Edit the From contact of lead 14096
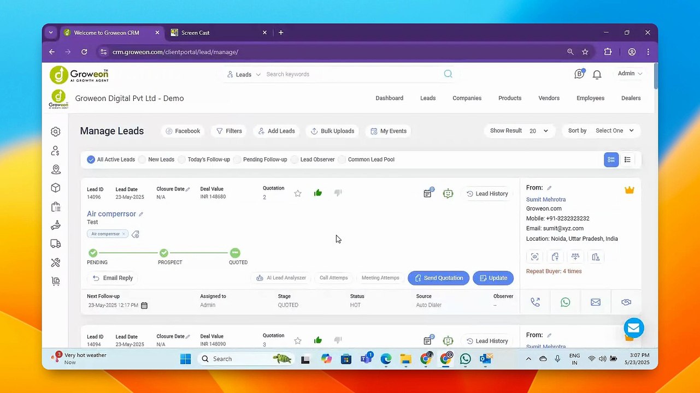Image resolution: width=700 pixels, height=393 pixels. click(549, 188)
